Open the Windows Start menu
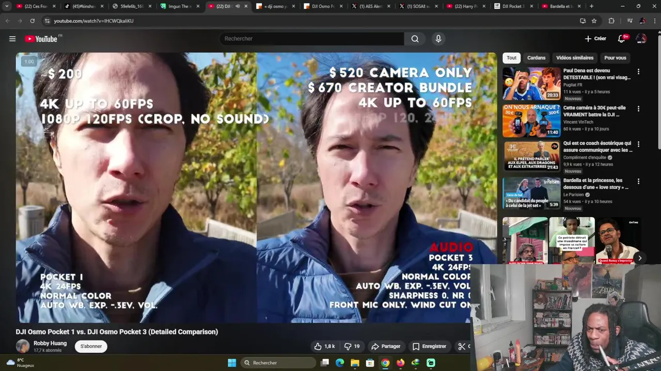 pos(232,363)
